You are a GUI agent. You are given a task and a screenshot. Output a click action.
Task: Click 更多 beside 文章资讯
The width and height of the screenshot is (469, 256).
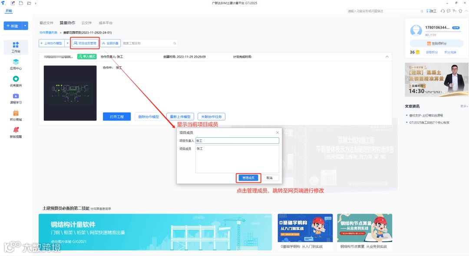tap(464, 106)
